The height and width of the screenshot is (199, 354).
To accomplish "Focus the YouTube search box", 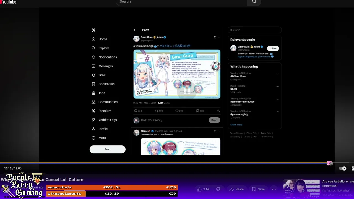I will 181,2.
